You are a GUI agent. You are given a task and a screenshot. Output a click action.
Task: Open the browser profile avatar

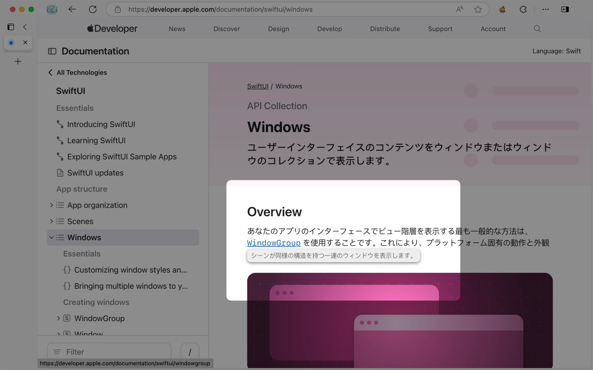point(52,9)
